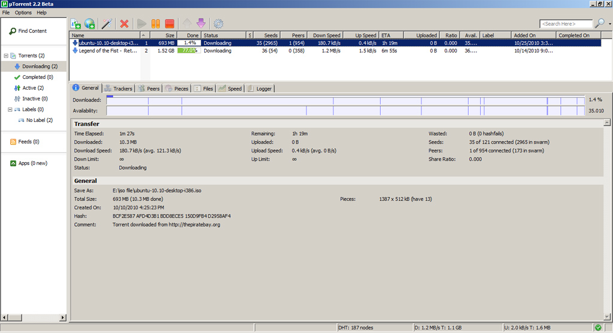Image resolution: width=613 pixels, height=333 pixels.
Task: Click upload speed status U: 2.0 kB/s
Action: click(x=527, y=328)
